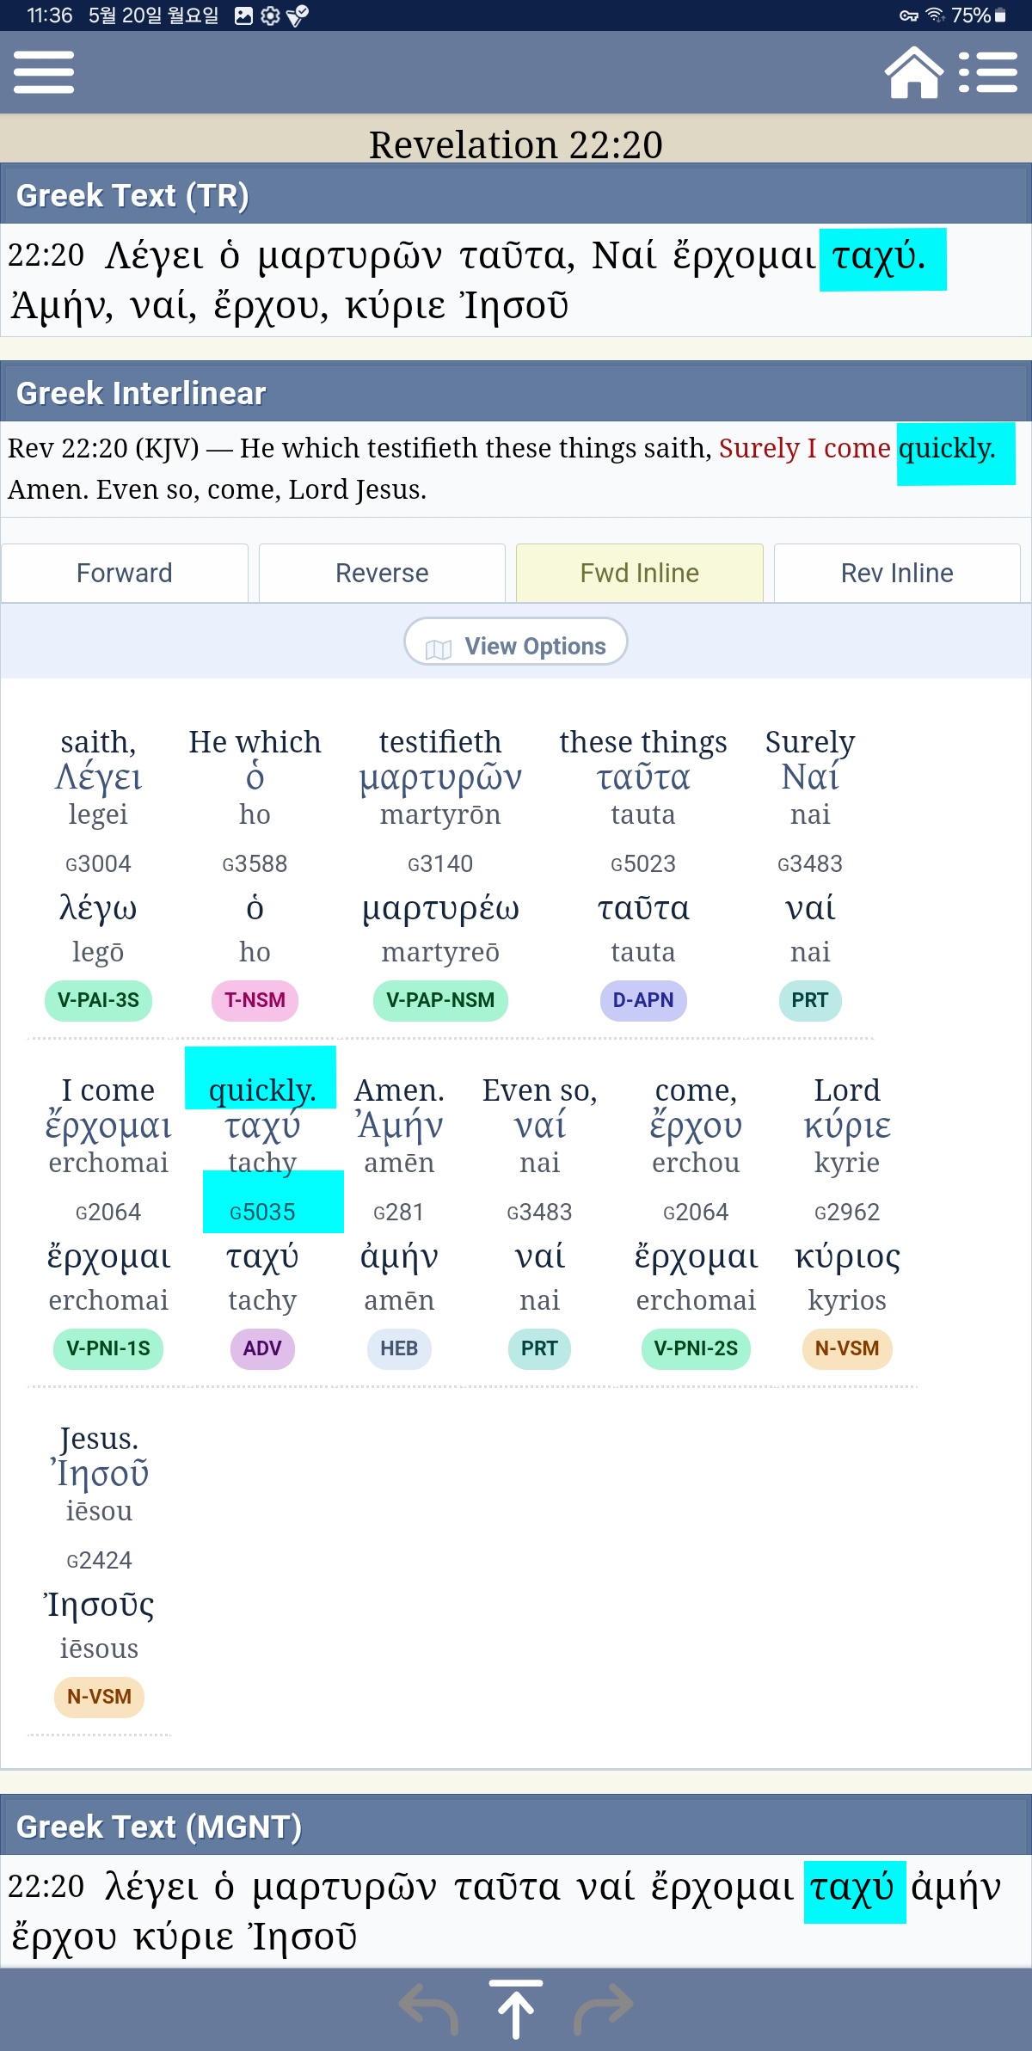Open Strong's G2962 link
Viewport: 1032px width, 2051px height.
(x=847, y=1212)
